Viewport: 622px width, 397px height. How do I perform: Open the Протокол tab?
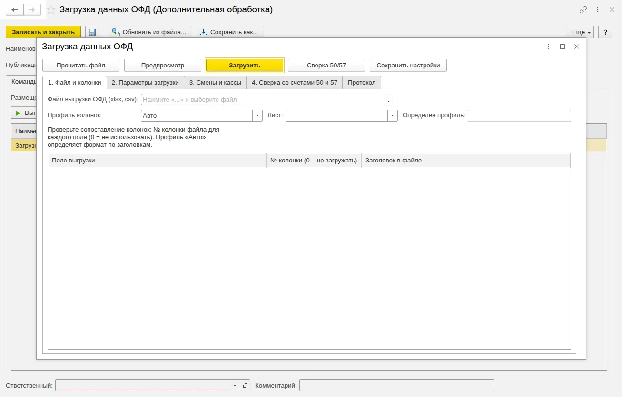click(362, 83)
